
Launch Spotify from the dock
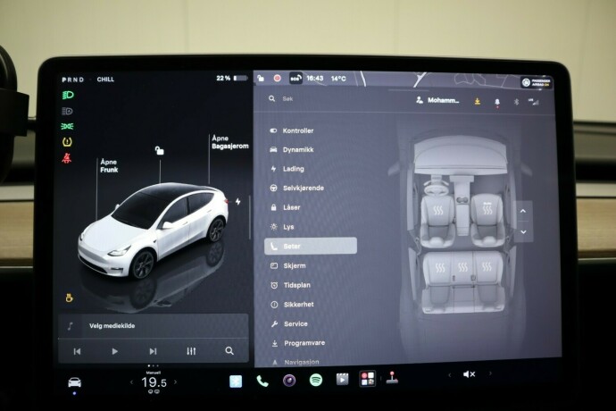point(316,380)
